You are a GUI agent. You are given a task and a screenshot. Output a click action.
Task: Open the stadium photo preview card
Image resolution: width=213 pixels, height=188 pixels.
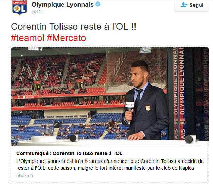coord(110,96)
